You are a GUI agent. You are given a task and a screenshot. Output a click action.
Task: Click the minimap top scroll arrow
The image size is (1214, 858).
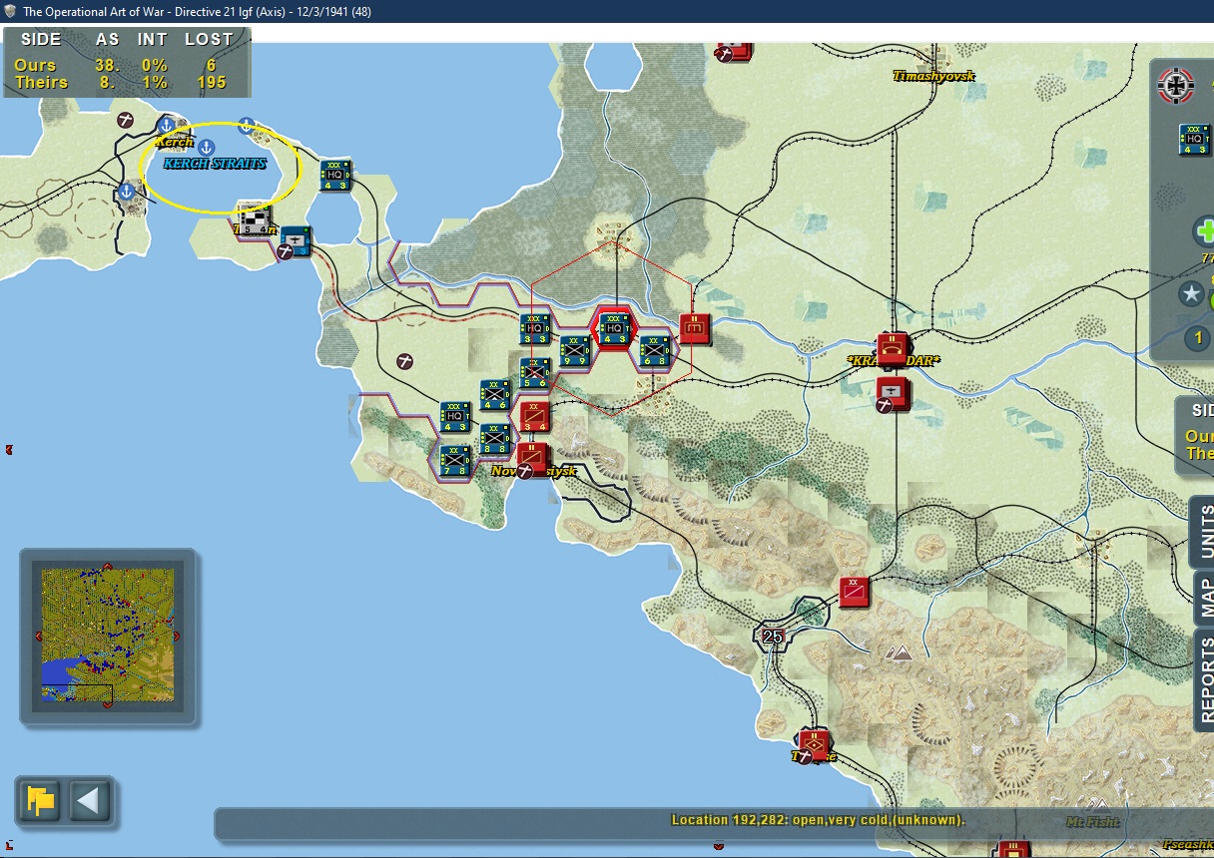click(108, 567)
